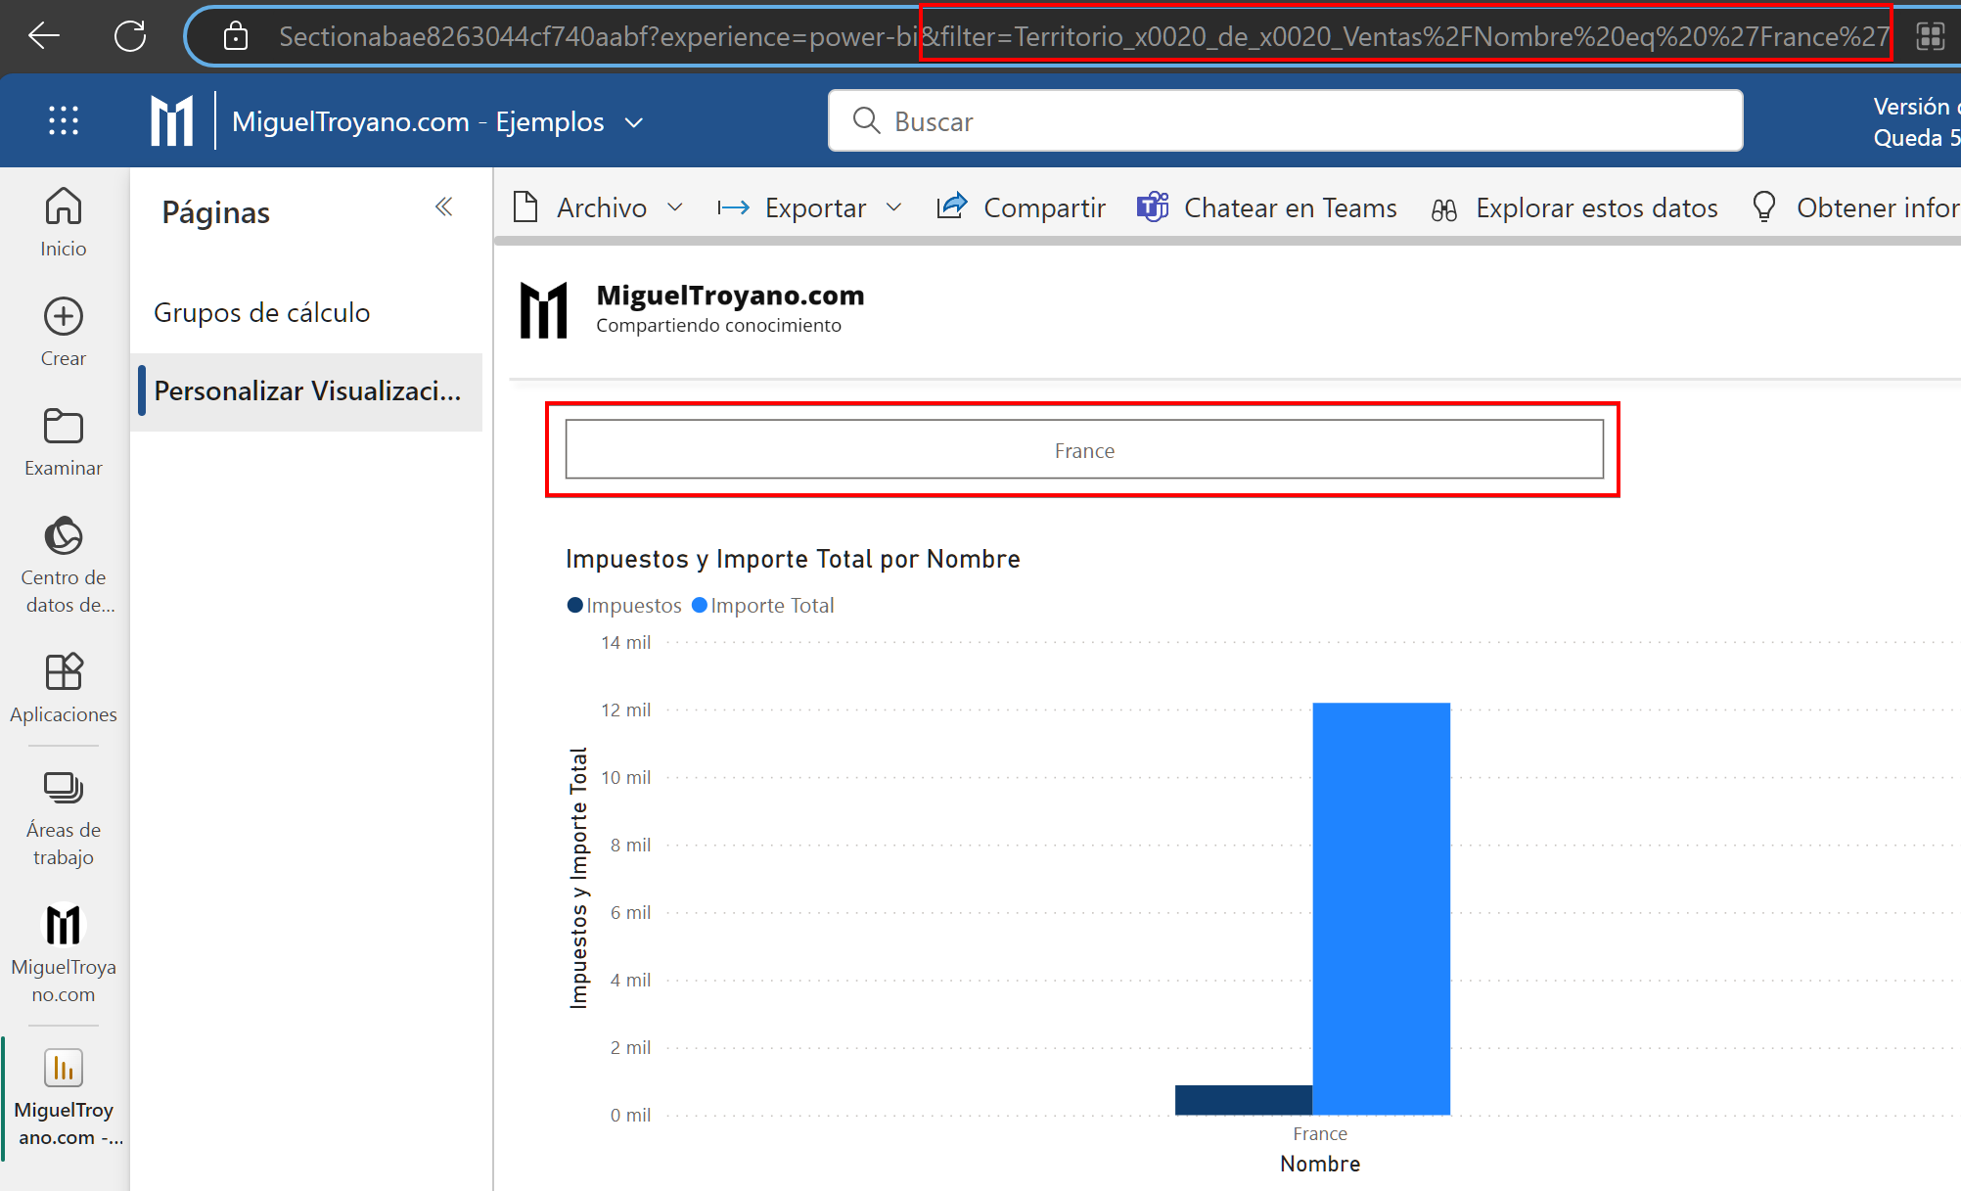Click the Versión trial status text
Screen dimensions: 1961x1191
click(x=1916, y=121)
